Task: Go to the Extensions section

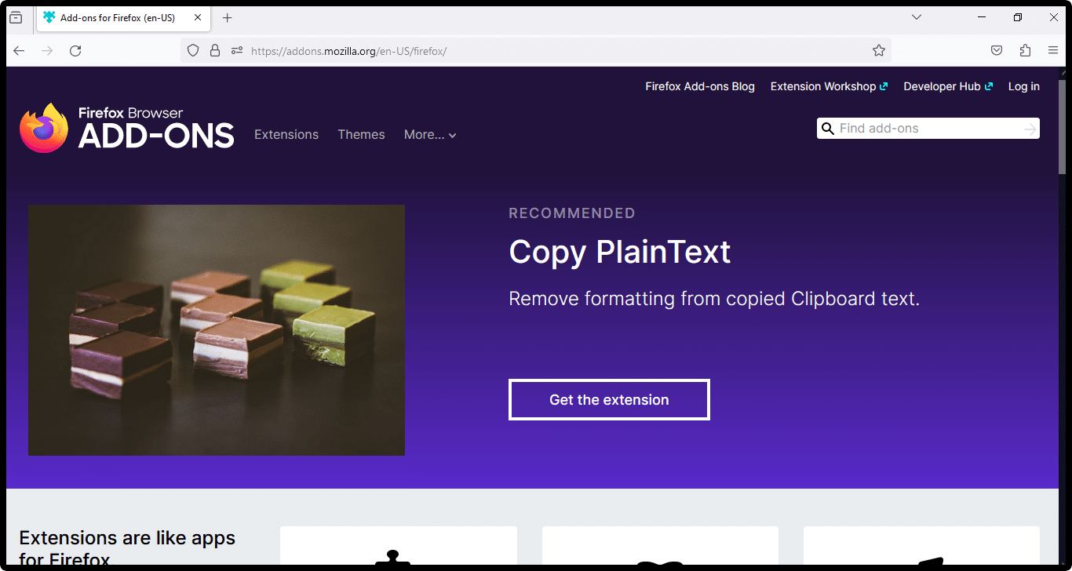Action: (x=286, y=135)
